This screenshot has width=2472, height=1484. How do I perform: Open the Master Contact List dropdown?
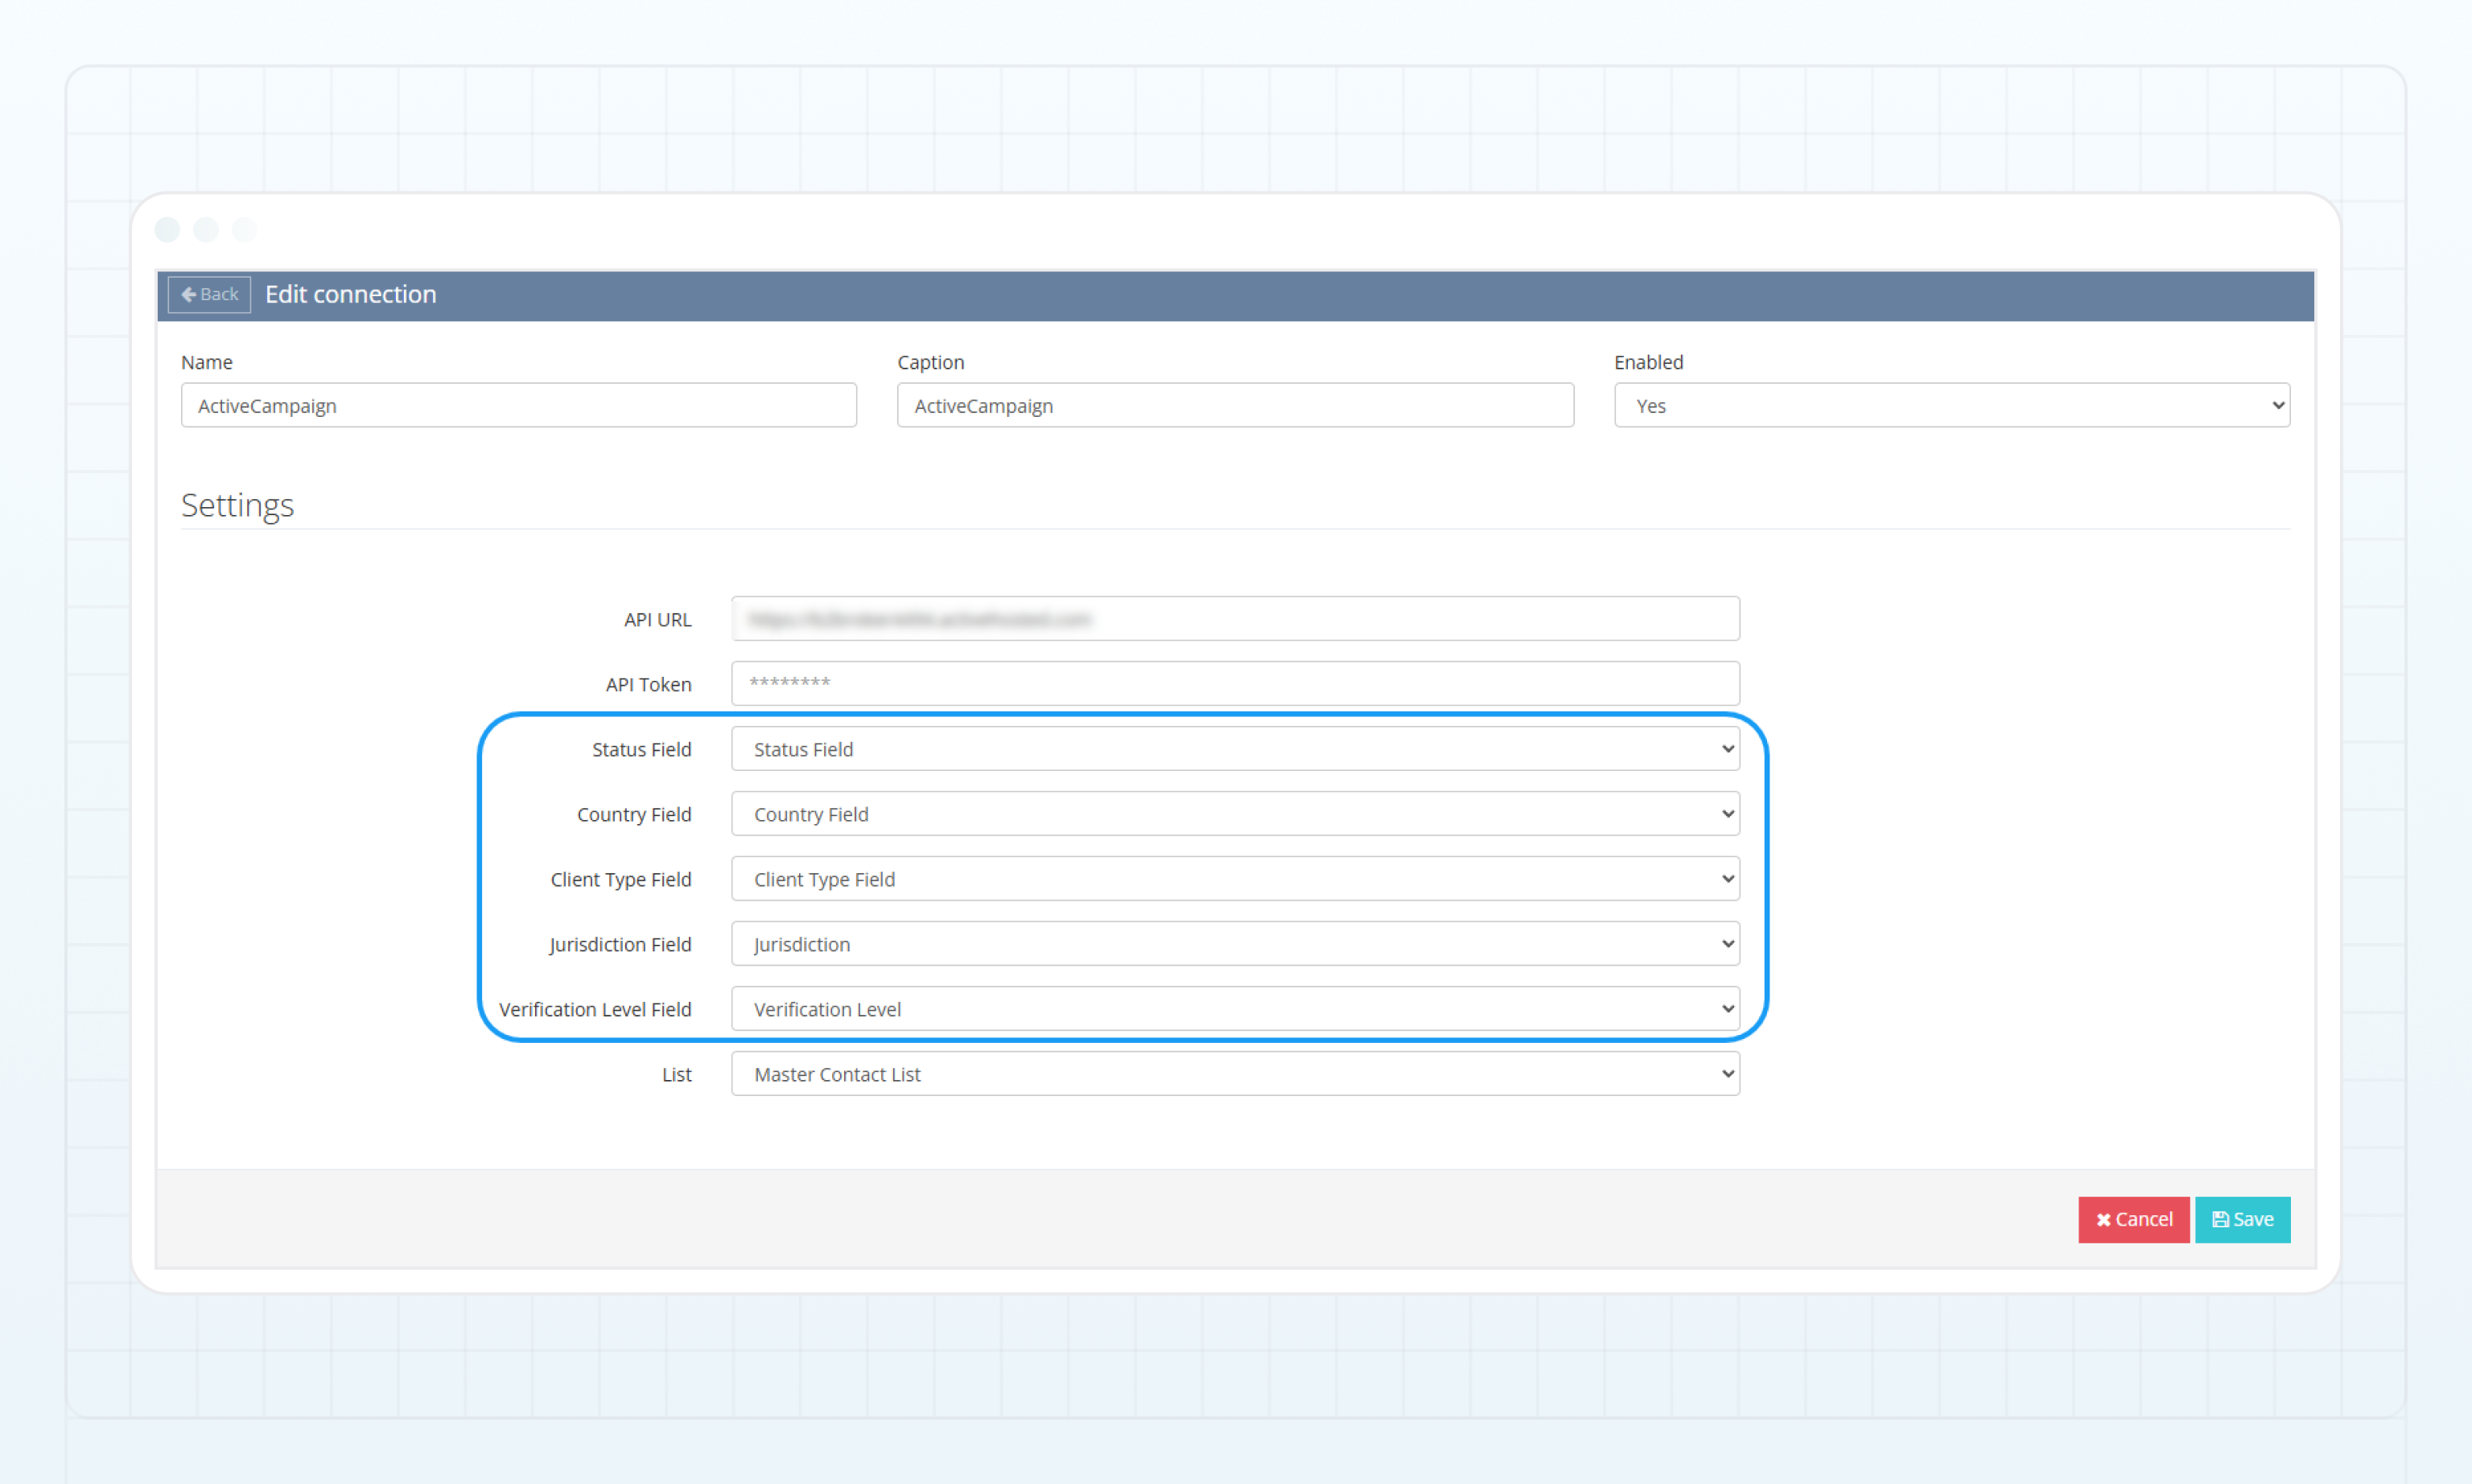1234,1074
